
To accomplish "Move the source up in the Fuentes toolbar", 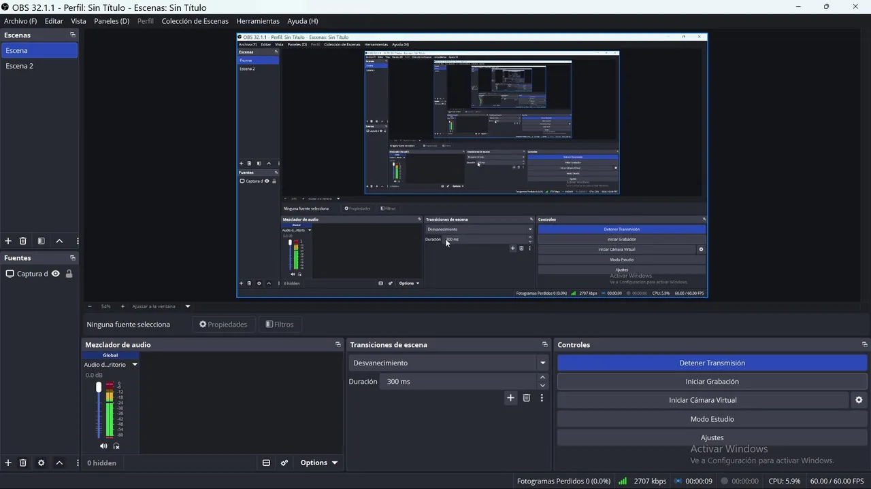I will (59, 463).
